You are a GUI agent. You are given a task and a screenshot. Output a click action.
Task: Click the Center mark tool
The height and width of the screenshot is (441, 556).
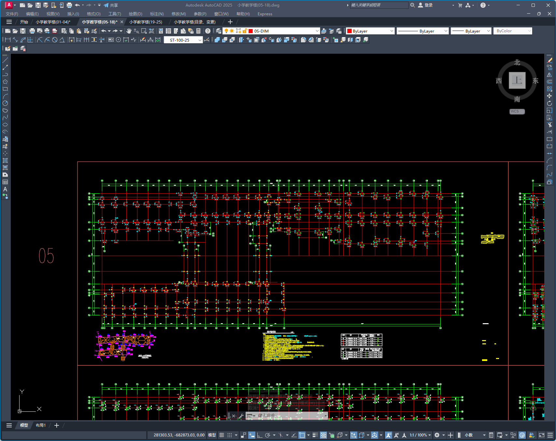point(119,40)
